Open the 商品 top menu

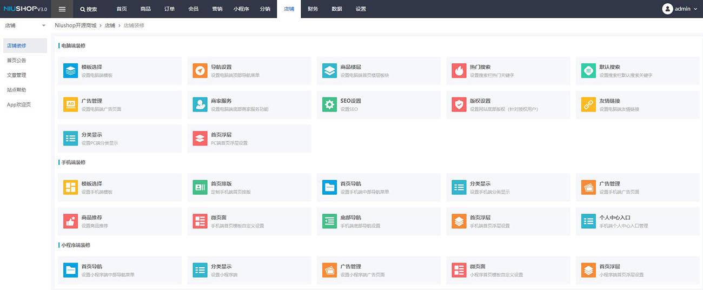(145, 9)
